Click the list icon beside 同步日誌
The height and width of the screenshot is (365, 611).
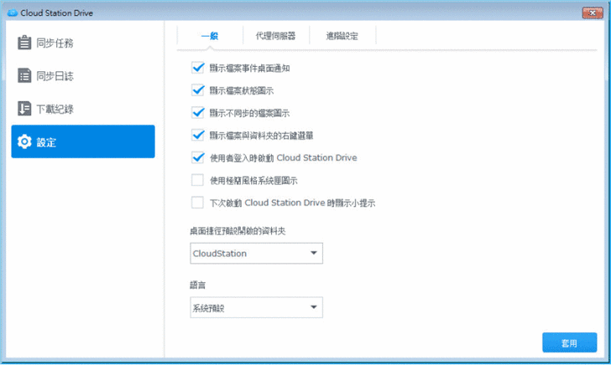pos(24,75)
